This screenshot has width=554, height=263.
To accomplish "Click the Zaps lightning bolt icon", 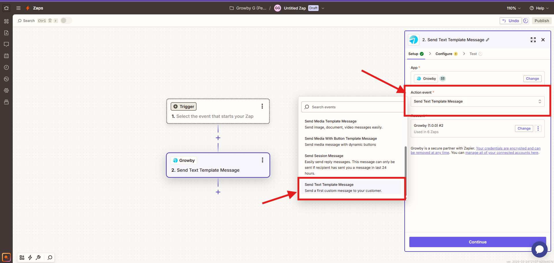I will tap(28, 8).
